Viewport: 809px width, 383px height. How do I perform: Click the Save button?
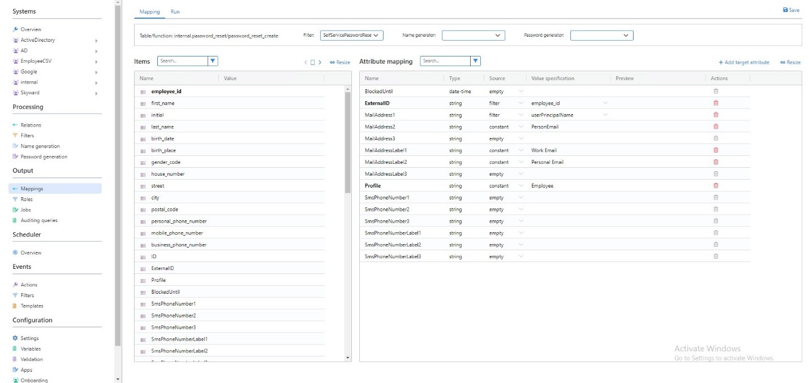tap(790, 10)
